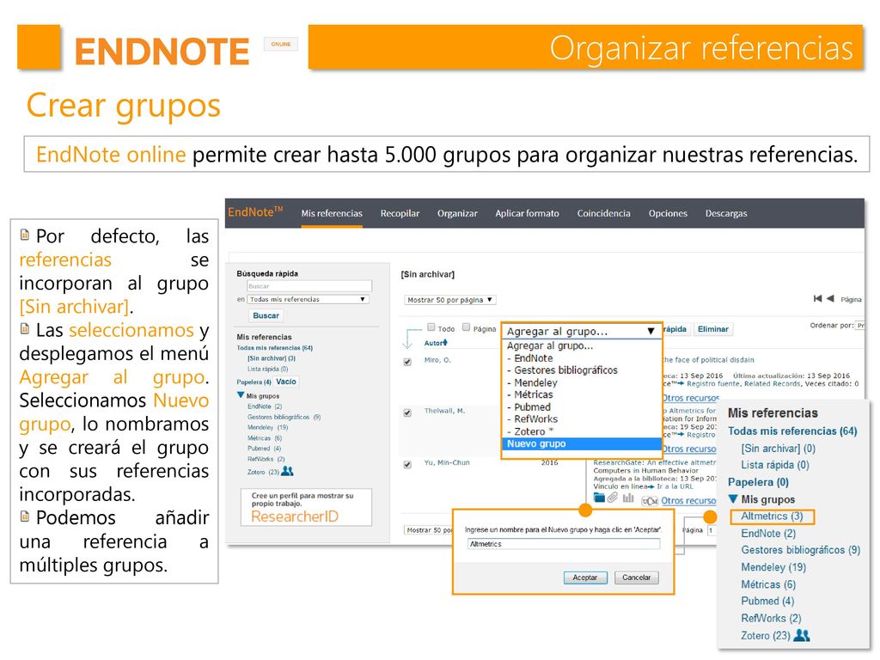Image resolution: width=880 pixels, height=660 pixels.
Task: Open the Opciones tab
Action: point(668,213)
